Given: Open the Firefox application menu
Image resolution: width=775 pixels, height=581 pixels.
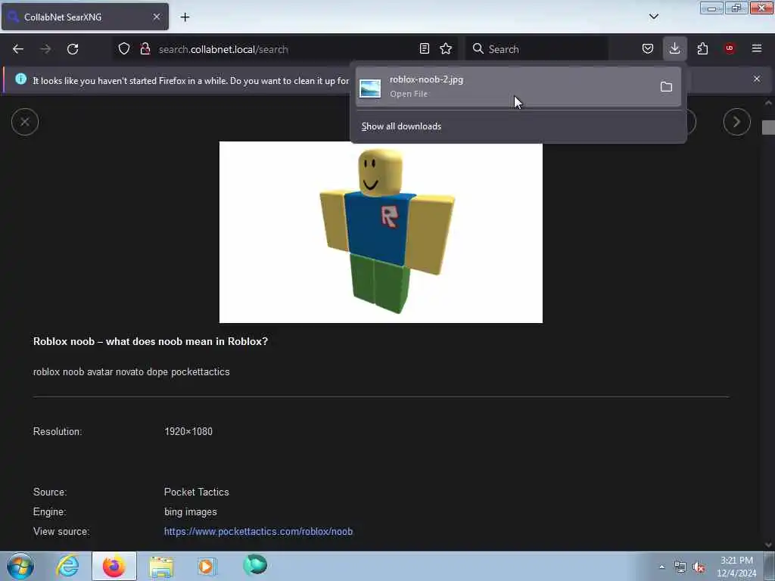Looking at the screenshot, I should click(757, 48).
